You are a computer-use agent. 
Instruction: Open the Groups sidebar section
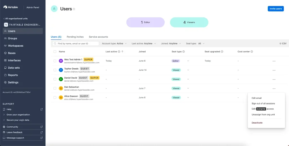(x=23, y=38)
